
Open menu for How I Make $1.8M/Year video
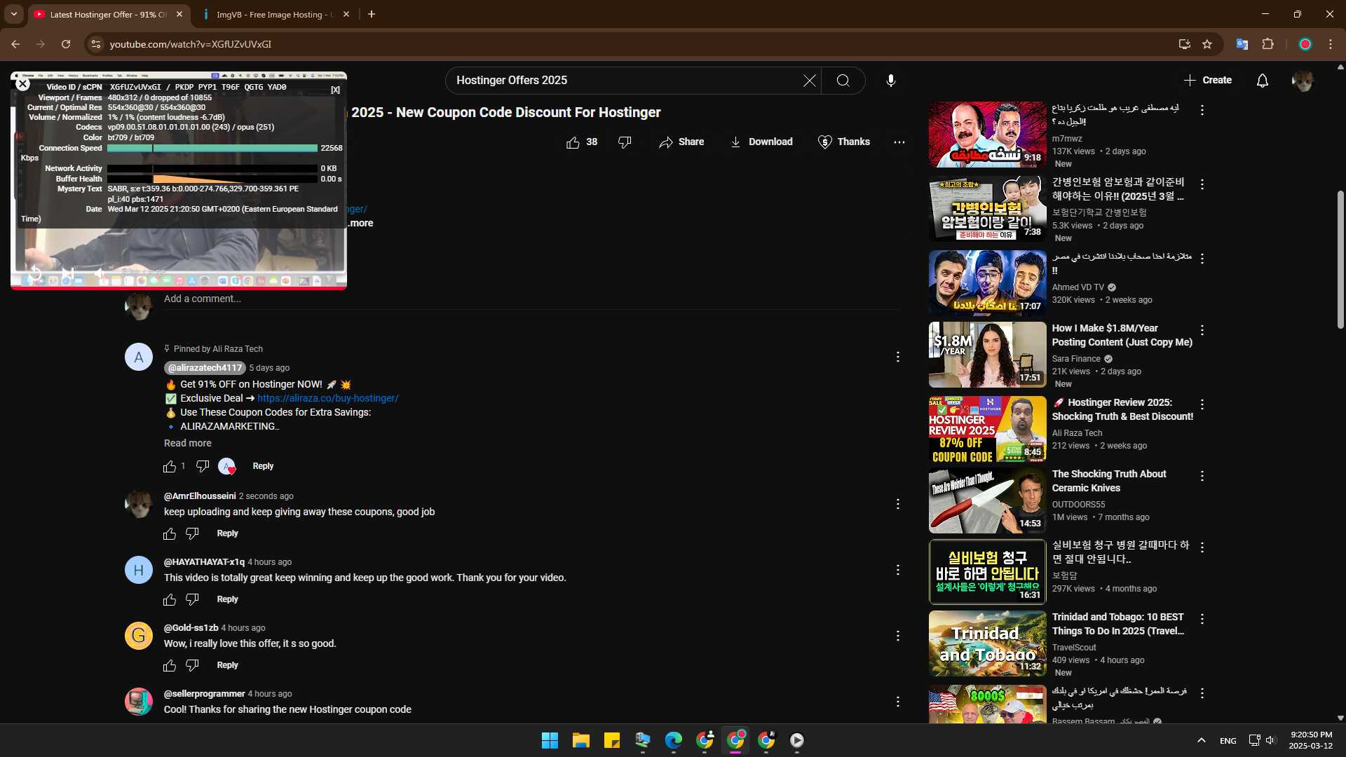pyautogui.click(x=1202, y=330)
